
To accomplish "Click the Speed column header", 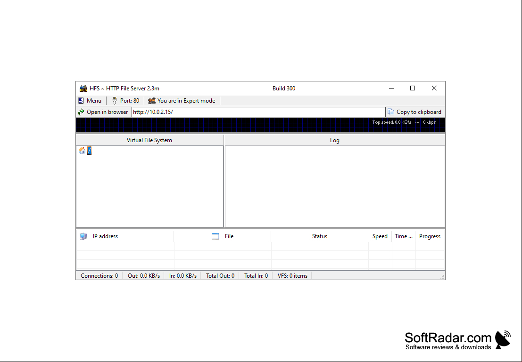I will tap(380, 236).
